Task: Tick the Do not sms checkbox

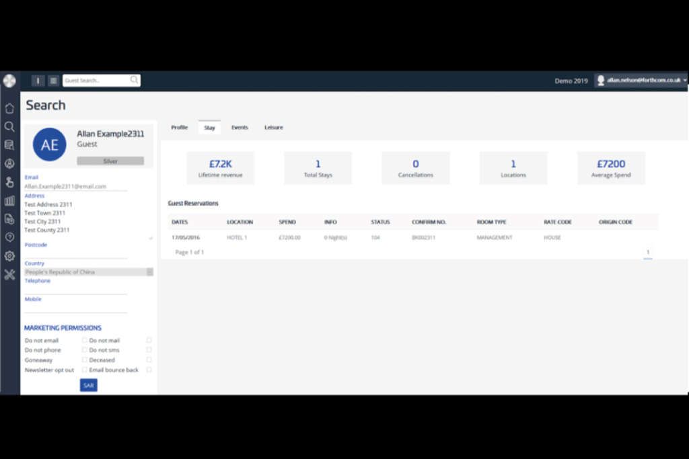Action: (x=149, y=350)
